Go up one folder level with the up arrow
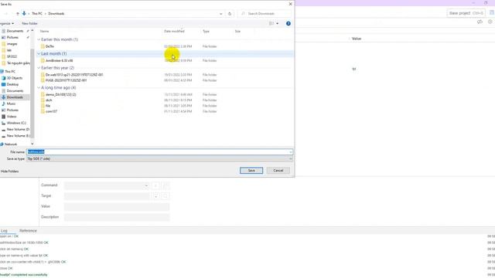Viewport: 495px width, 278px height. point(17,14)
